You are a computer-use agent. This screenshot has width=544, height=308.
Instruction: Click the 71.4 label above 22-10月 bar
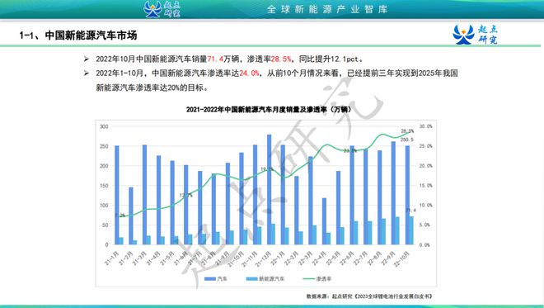(x=410, y=211)
